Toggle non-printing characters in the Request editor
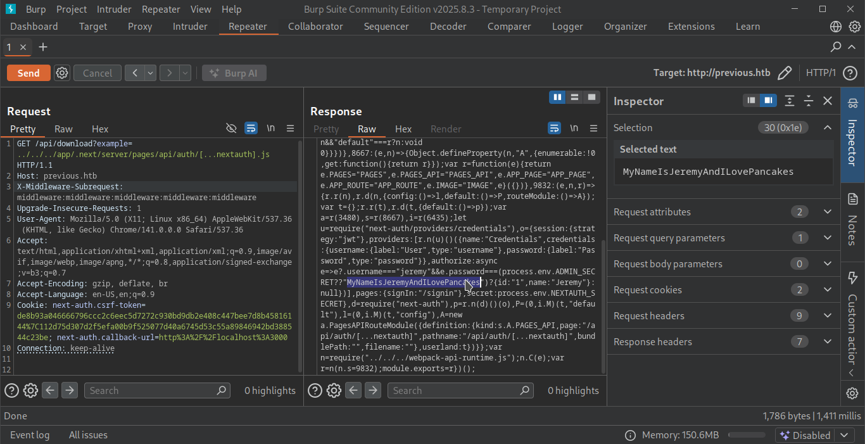The width and height of the screenshot is (865, 444). 270,128
